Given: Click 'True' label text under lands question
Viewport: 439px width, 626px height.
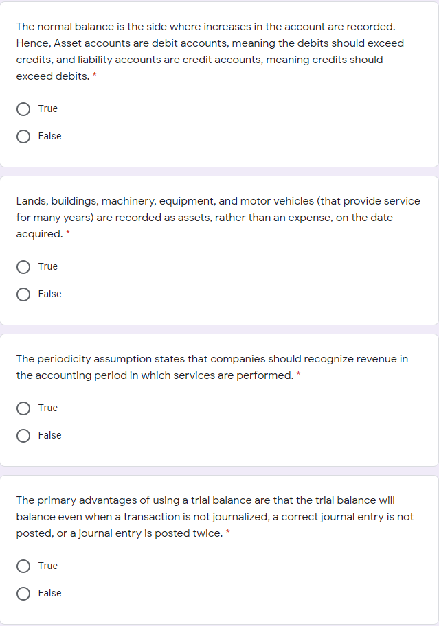Looking at the screenshot, I should [x=48, y=266].
